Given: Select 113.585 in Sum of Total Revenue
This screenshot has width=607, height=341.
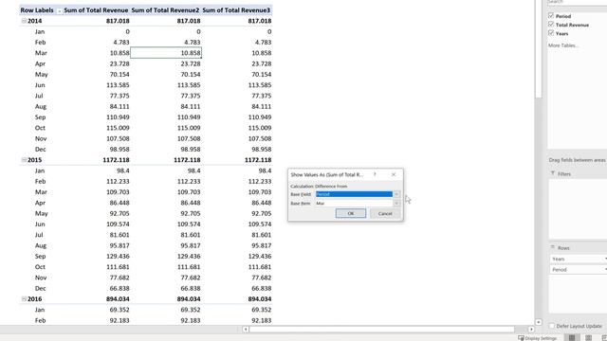Looking at the screenshot, I should click(x=118, y=85).
